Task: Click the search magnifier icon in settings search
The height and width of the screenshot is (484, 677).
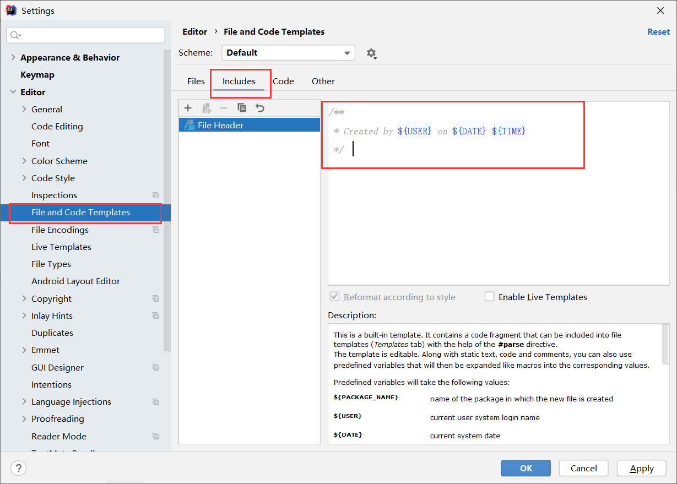Action: click(15, 35)
